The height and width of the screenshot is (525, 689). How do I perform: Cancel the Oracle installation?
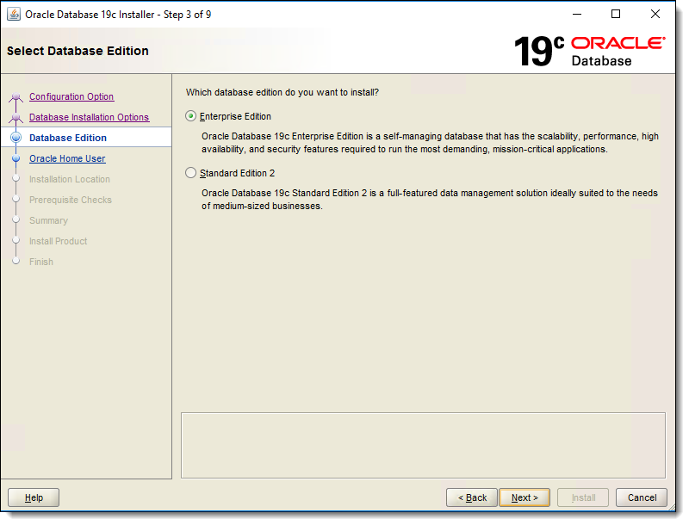(641, 497)
